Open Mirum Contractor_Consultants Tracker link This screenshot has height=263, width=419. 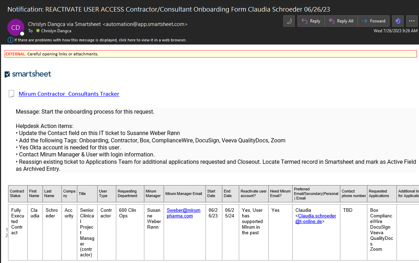(69, 94)
